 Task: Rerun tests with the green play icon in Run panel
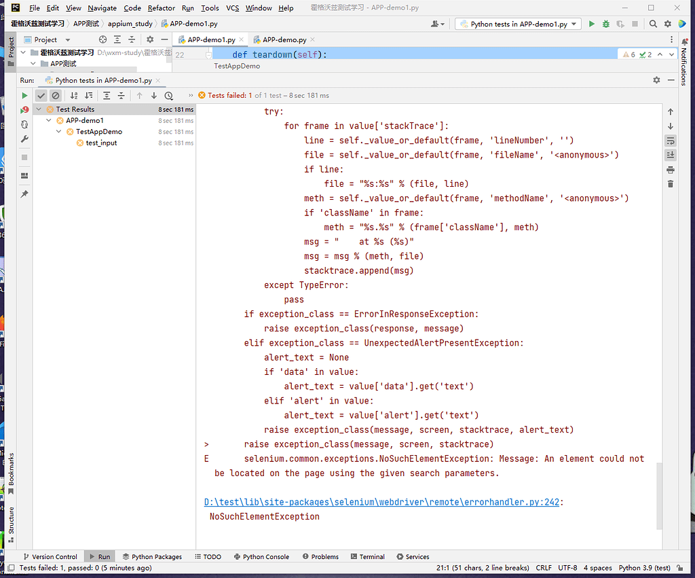24,95
